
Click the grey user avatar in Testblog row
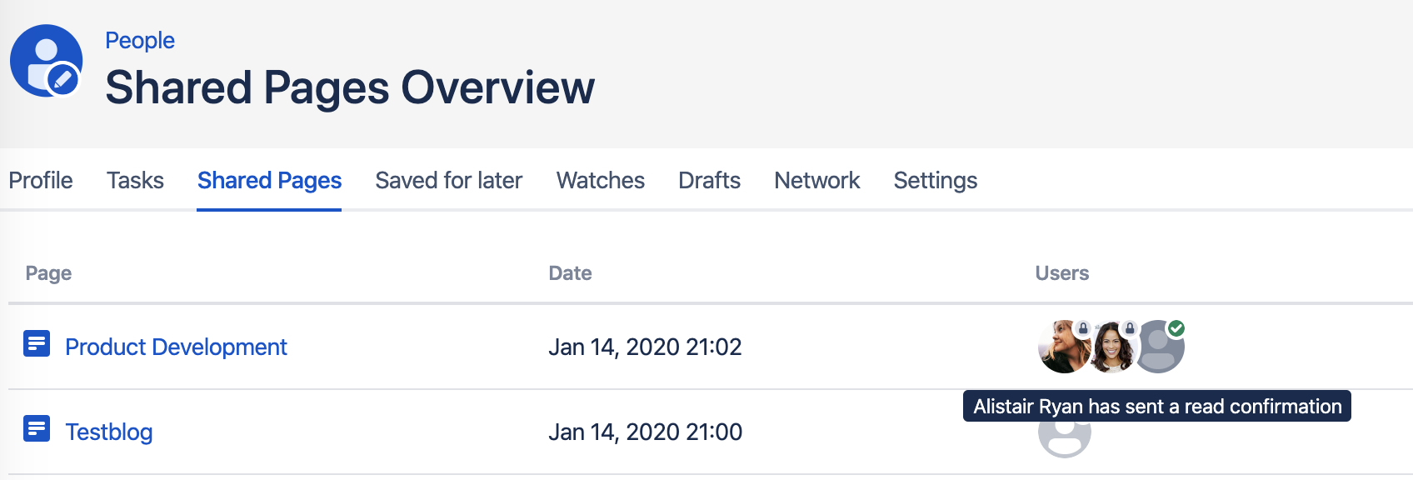(x=1065, y=437)
